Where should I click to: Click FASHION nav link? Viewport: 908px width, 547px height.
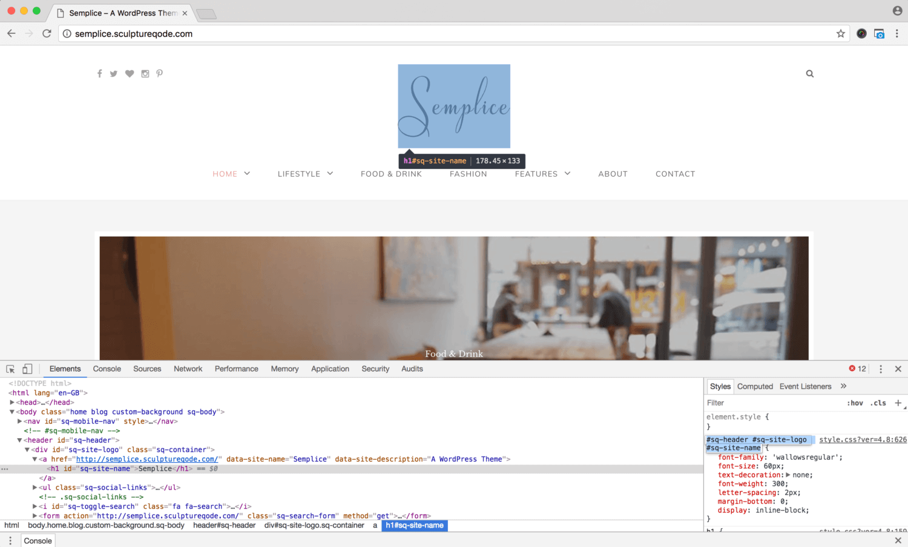click(469, 174)
